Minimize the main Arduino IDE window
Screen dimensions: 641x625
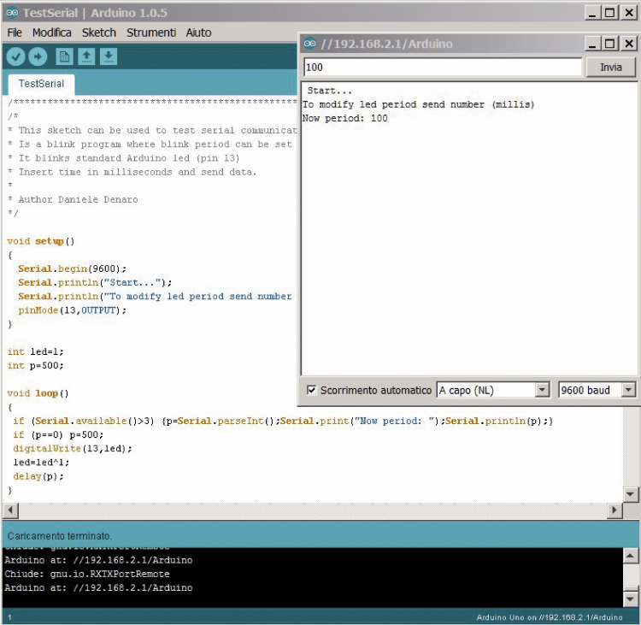point(592,13)
